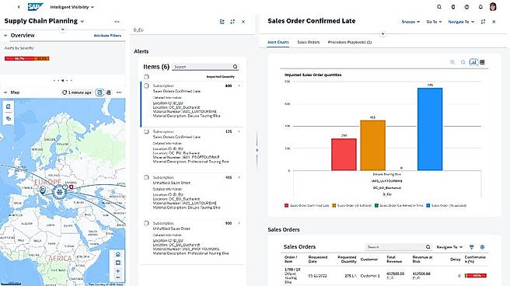Open the search icon in top bar
This screenshot has width=510, height=286.
pyautogui.click(x=439, y=7)
